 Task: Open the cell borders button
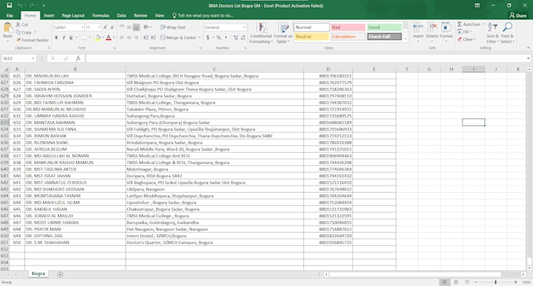tap(85, 38)
